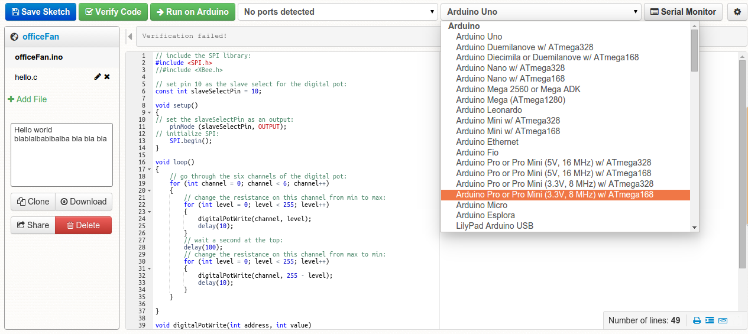
Task: Add a new file
Action: [27, 99]
